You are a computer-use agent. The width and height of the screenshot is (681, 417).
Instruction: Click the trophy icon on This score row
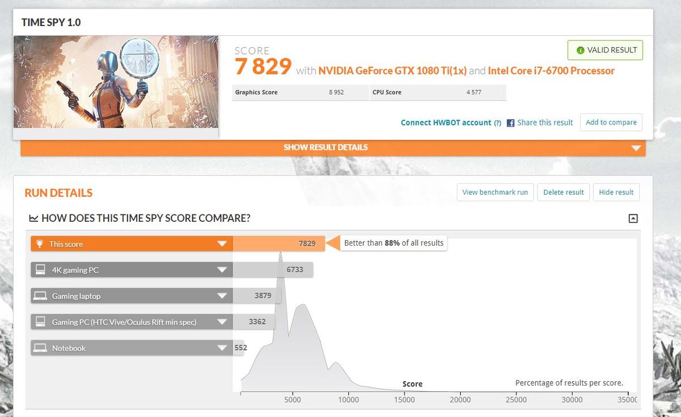pyautogui.click(x=39, y=244)
